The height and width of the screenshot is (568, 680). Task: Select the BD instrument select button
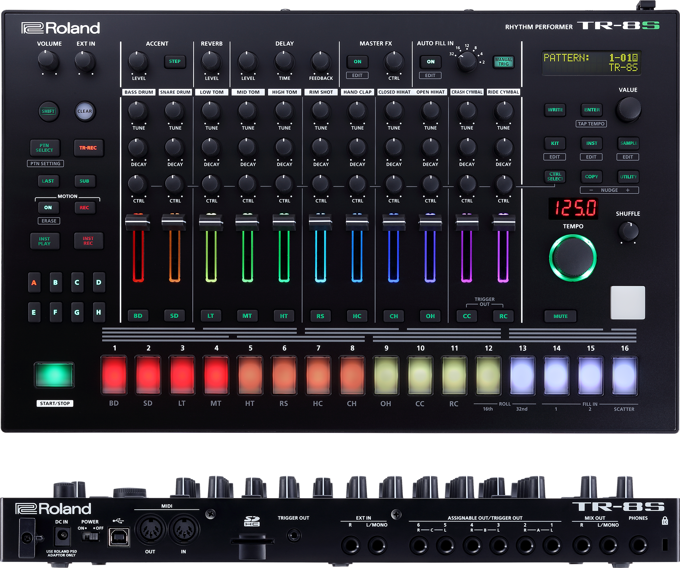coord(138,316)
